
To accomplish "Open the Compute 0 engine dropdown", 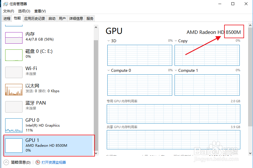I will point(108,70).
